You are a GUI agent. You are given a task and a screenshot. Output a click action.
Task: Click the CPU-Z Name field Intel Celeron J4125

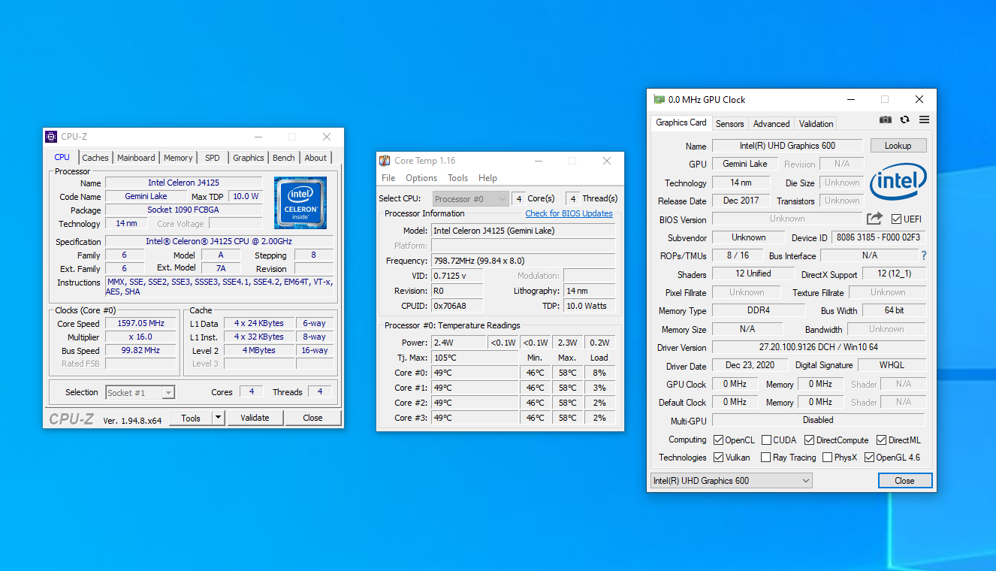(184, 183)
